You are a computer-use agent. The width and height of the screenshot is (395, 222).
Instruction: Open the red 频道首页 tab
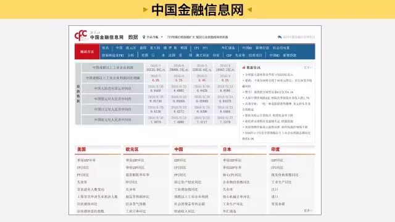[x=87, y=52]
